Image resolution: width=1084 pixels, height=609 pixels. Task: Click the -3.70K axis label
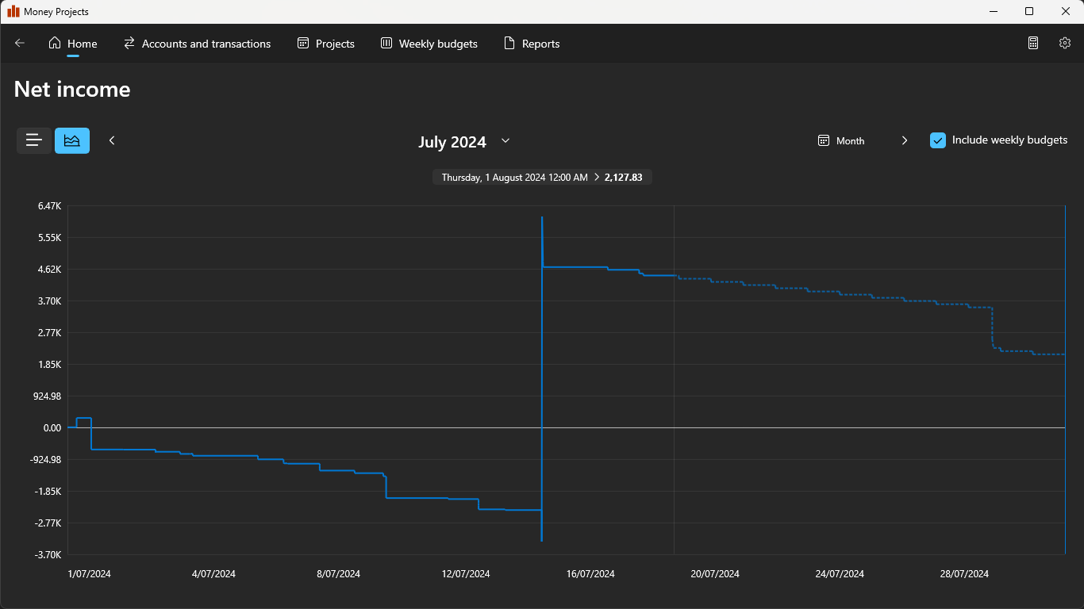click(48, 555)
